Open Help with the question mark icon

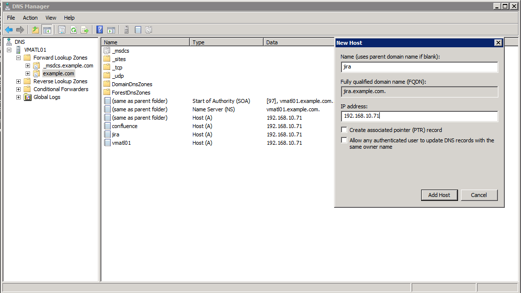pos(99,30)
